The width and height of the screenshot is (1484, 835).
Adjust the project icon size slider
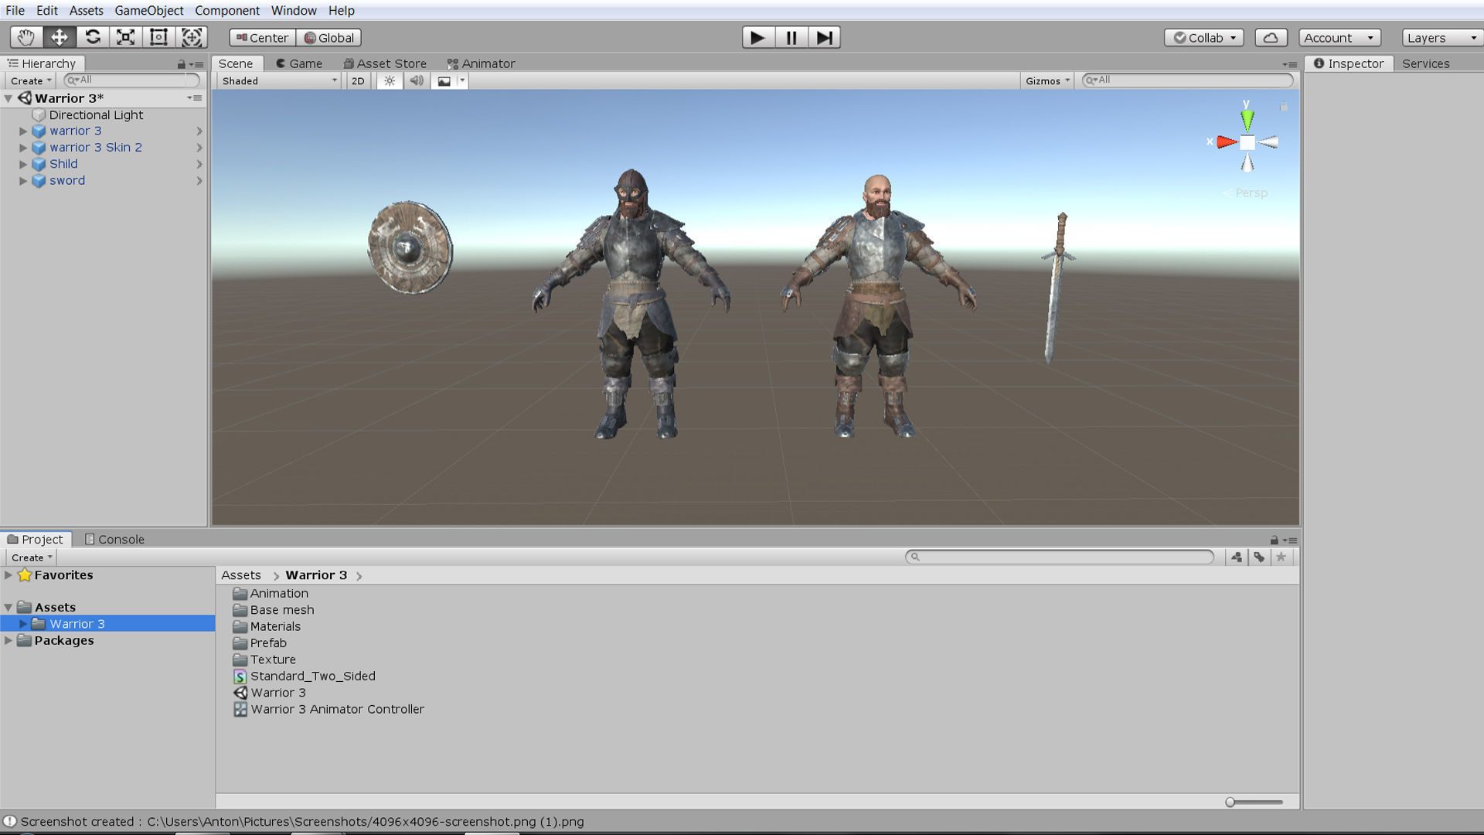coord(1230,802)
